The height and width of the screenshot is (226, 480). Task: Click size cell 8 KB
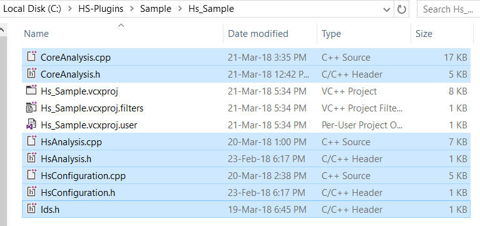[x=458, y=91]
